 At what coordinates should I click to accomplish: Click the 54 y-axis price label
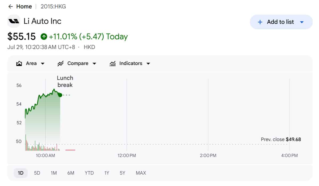[x=19, y=104]
